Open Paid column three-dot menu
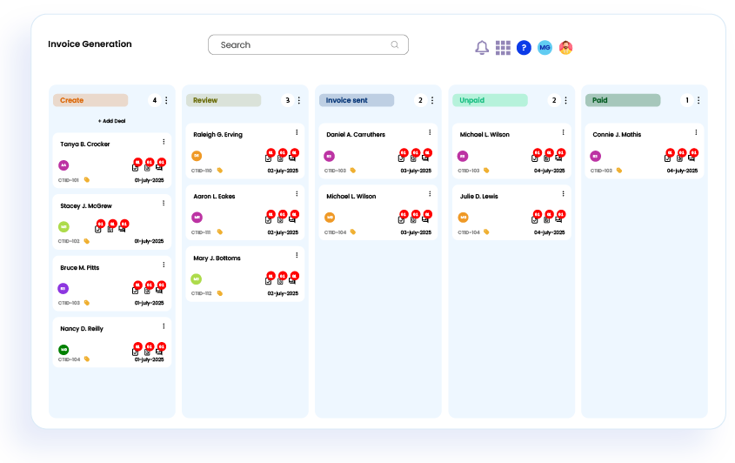The height and width of the screenshot is (463, 735). coord(698,100)
